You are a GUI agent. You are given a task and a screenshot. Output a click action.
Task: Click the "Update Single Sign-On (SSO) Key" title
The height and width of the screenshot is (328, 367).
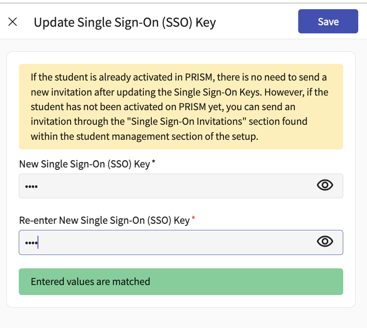[125, 22]
